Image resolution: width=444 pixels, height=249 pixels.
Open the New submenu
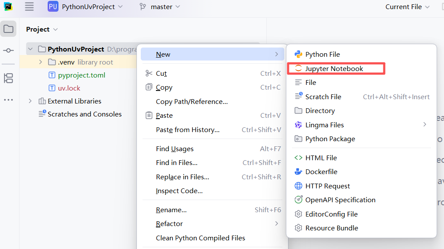click(212, 54)
